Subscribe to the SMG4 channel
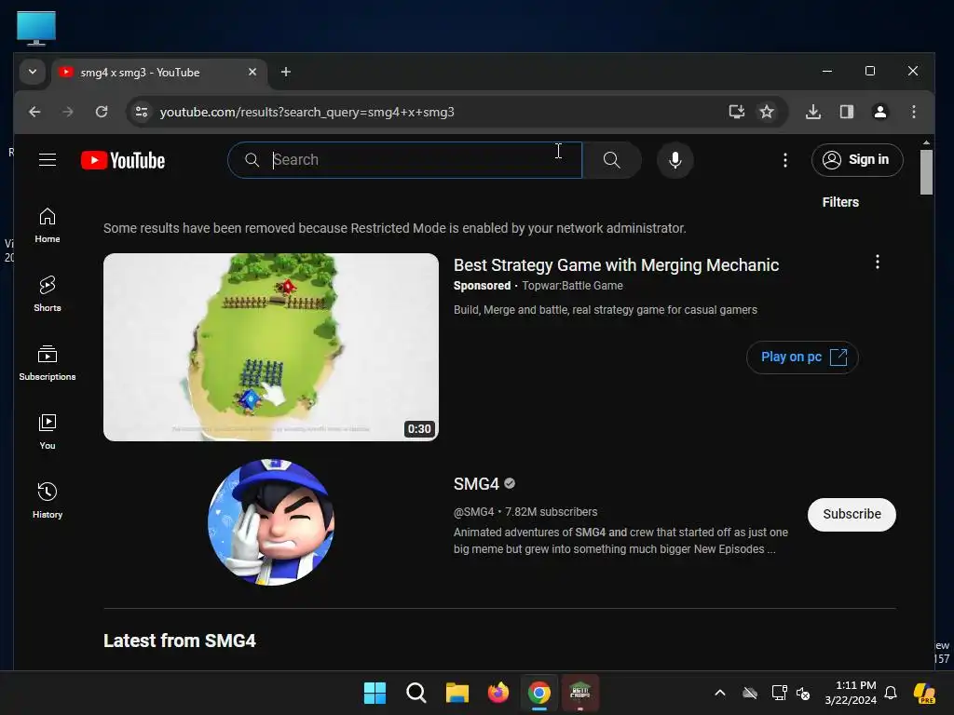Screen dimensions: 954x715 point(852,514)
